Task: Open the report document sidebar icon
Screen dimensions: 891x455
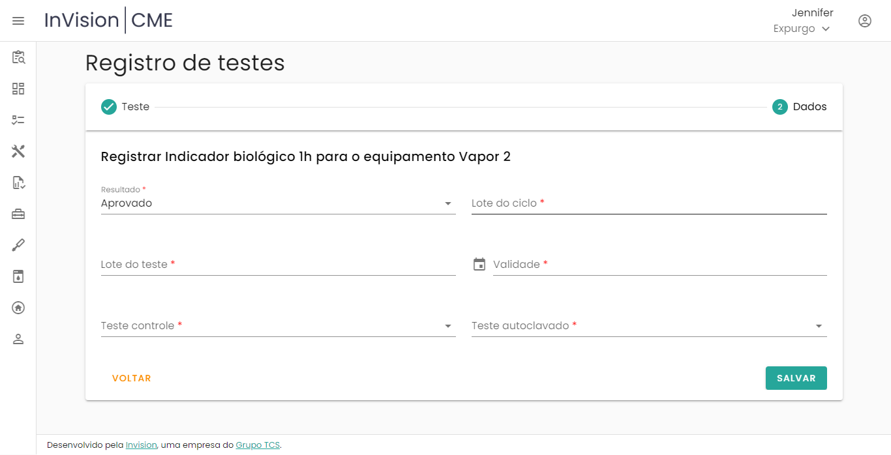Action: pos(18,183)
